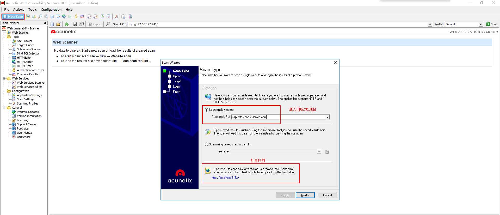Viewport: 500px width, 215px height.
Task: Launch Site Crawler from the toolbar icon
Action: (x=34, y=16)
